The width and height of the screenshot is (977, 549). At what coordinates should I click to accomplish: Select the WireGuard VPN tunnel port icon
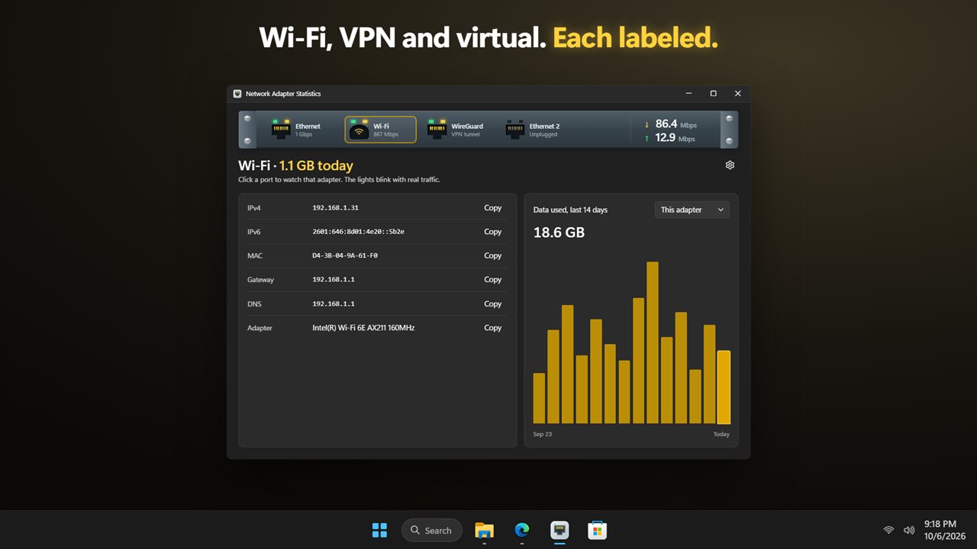click(437, 130)
